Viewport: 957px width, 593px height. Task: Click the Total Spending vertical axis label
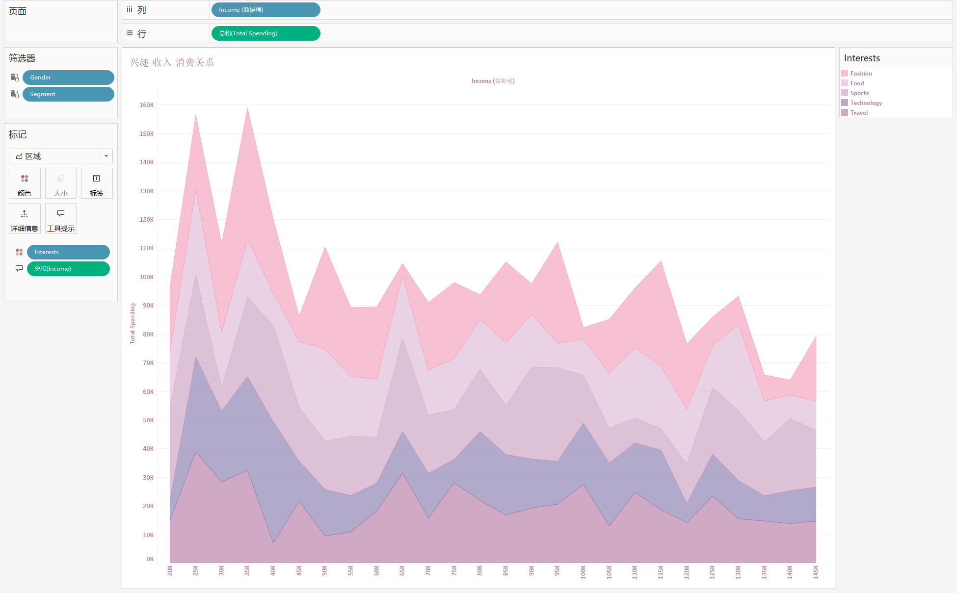click(133, 323)
